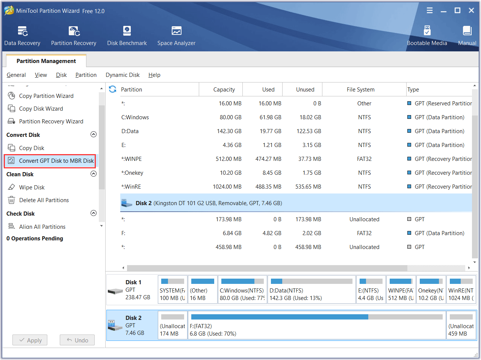This screenshot has width=481, height=360.
Task: Click the horizontal scrollbar of the partition table
Action: pos(267,268)
